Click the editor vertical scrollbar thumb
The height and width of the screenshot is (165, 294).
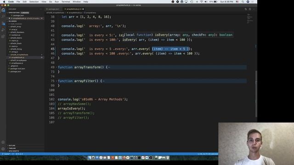point(256,94)
